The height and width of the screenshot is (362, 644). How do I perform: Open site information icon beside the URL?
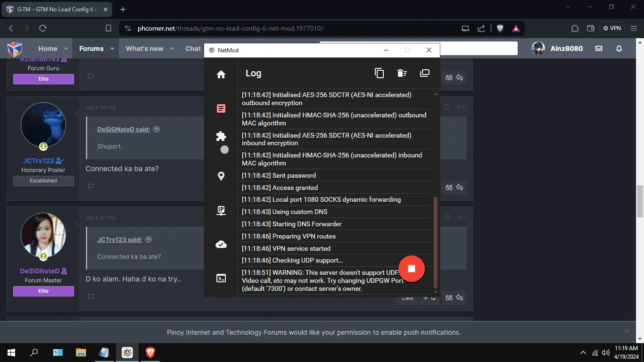pyautogui.click(x=128, y=28)
